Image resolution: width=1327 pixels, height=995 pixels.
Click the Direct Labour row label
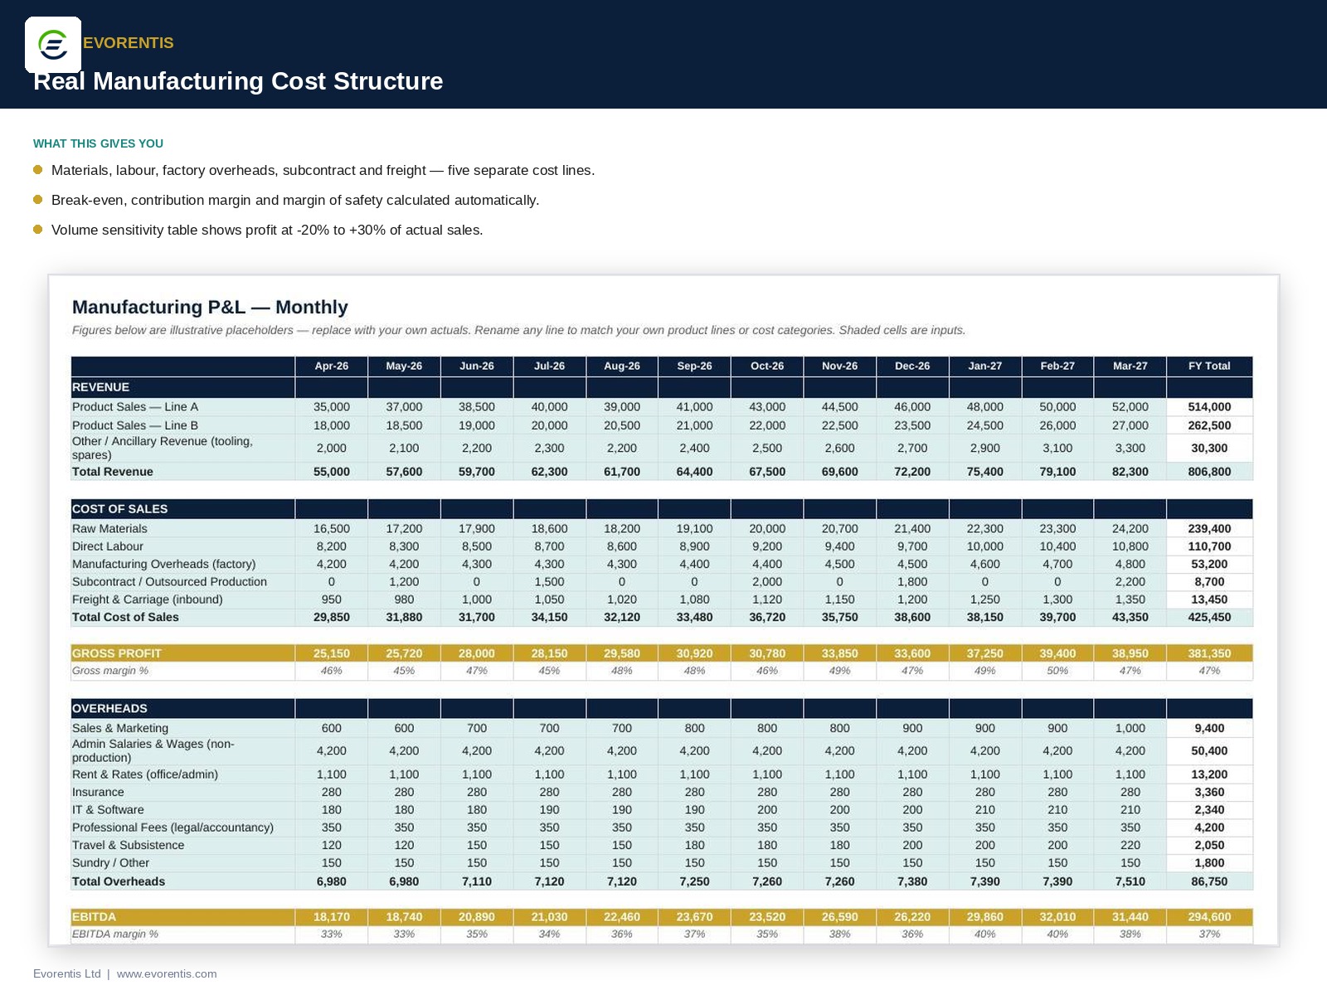[108, 546]
